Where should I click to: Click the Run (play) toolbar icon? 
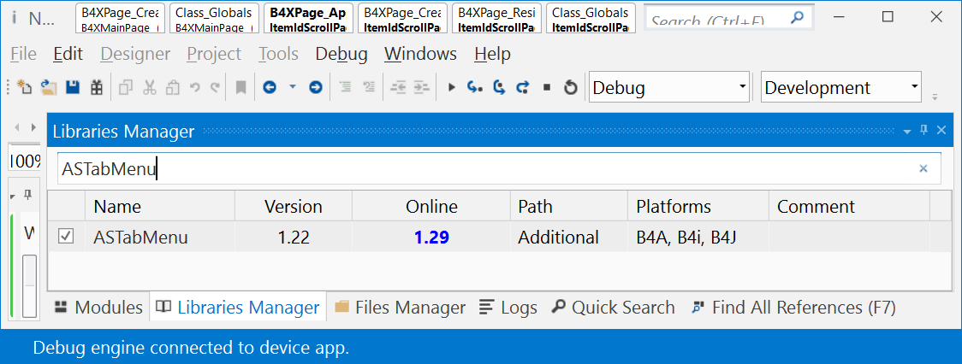point(452,87)
